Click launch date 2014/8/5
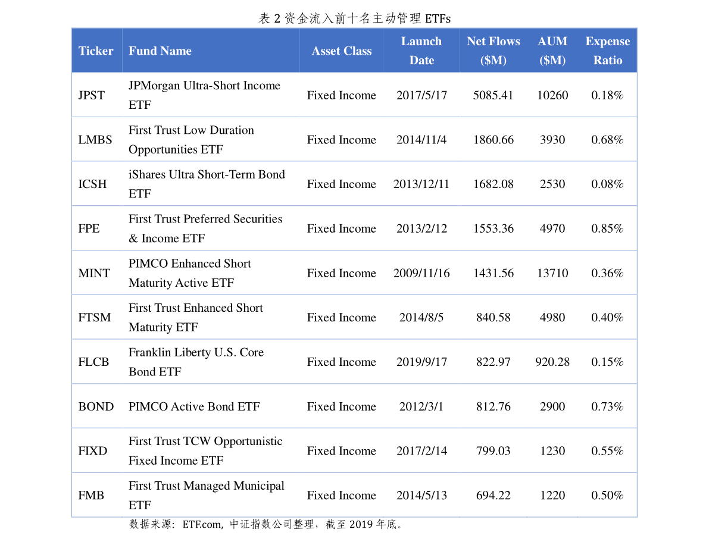Image resolution: width=709 pixels, height=542 pixels. click(x=421, y=317)
